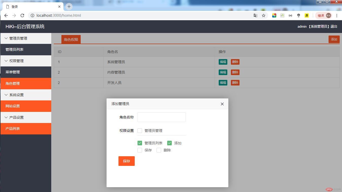Click the profile avatar in toolbar
342x192 pixels.
pos(329,15)
